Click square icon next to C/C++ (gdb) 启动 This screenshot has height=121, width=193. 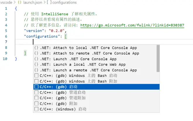(36, 87)
